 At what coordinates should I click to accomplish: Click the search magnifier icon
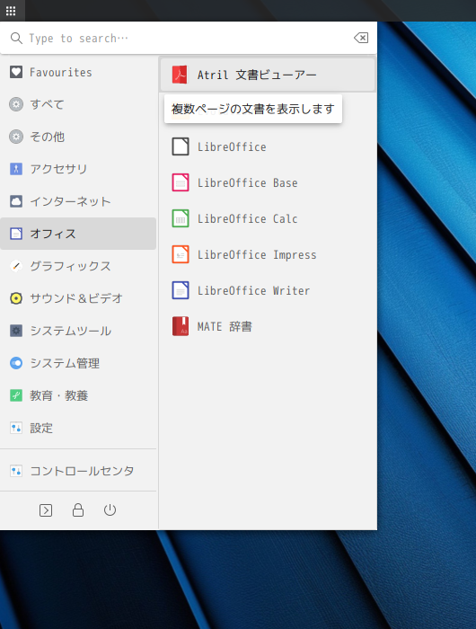pyautogui.click(x=16, y=38)
